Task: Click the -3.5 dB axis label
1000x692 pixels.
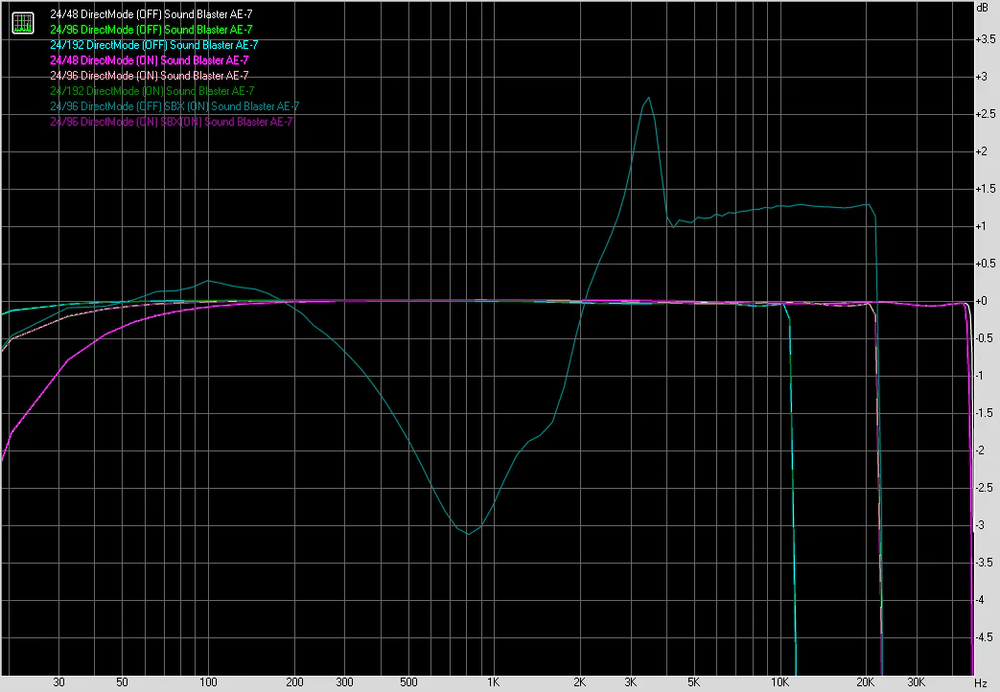Action: coord(985,562)
